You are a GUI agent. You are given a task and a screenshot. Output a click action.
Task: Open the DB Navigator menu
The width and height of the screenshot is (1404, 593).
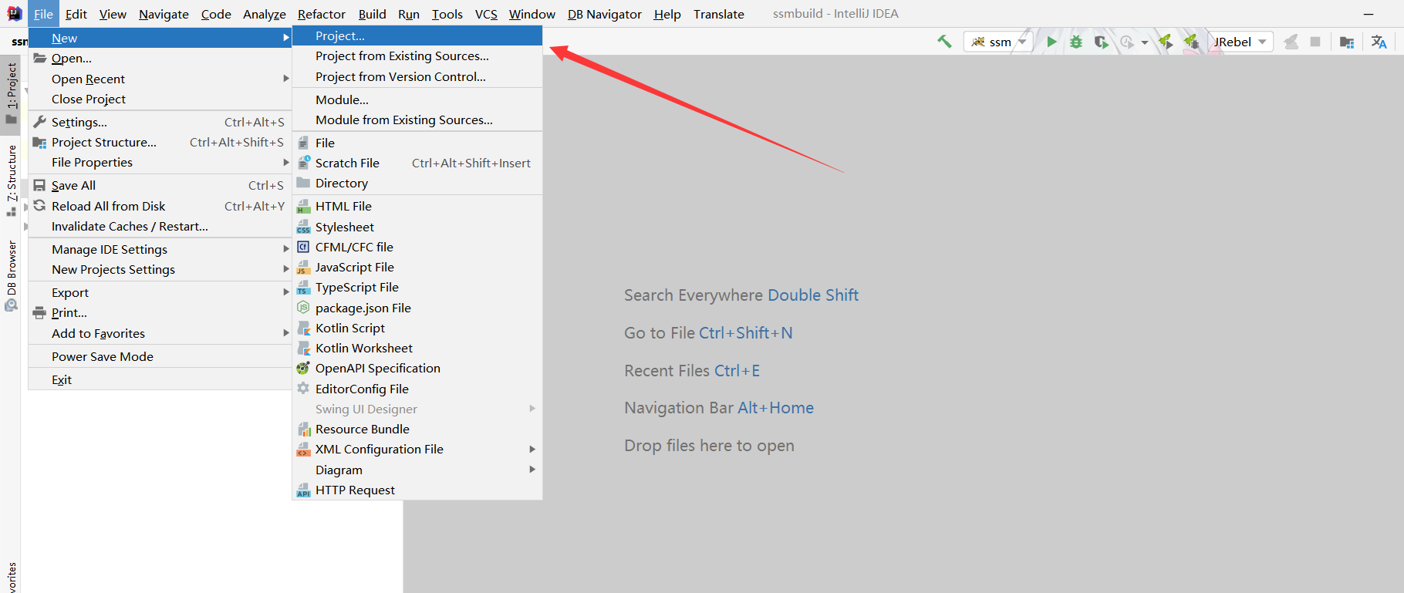click(x=605, y=14)
